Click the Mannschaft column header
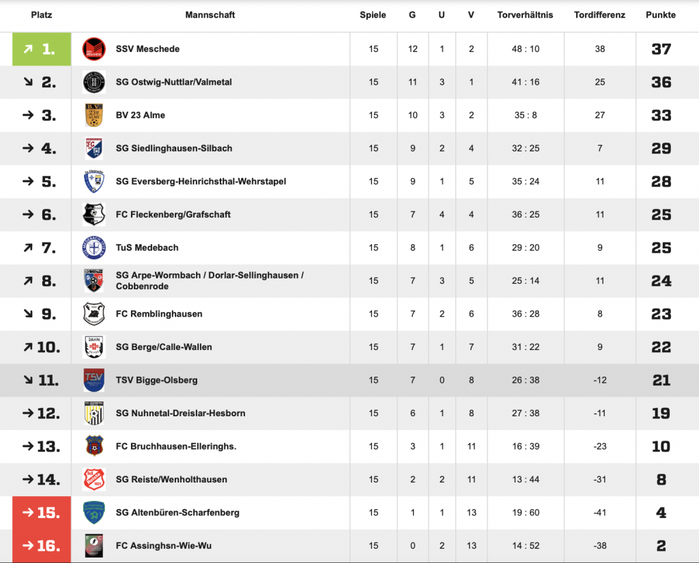Viewport: 699px width, 563px height. tap(210, 15)
